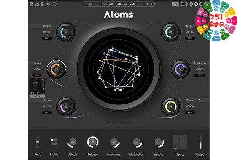Toggle the MPE button

(x=175, y=4)
